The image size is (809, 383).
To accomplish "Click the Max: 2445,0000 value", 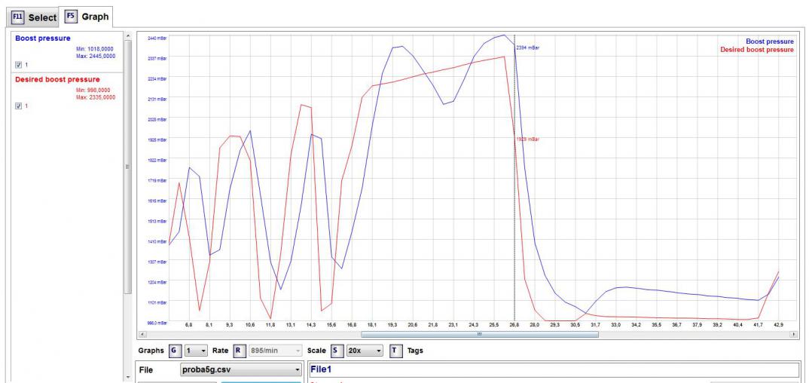I will click(x=96, y=56).
